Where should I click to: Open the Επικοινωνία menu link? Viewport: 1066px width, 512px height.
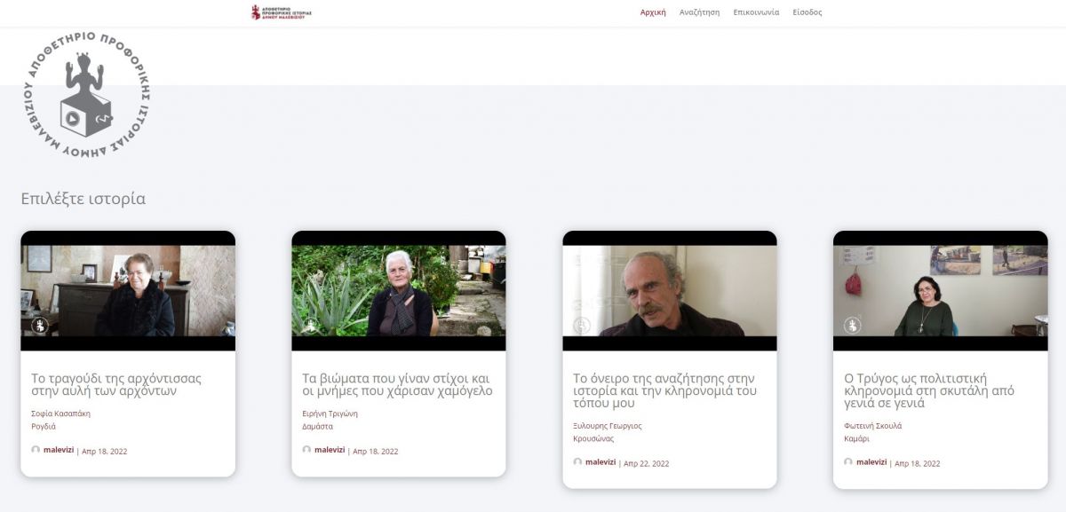point(756,12)
